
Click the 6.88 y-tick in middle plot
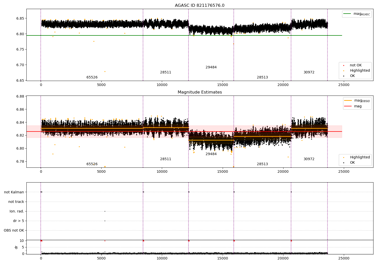20,97
